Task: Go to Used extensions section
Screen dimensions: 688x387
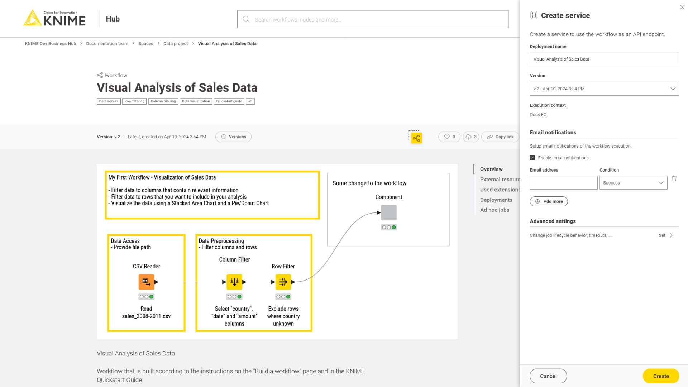Action: (x=500, y=190)
